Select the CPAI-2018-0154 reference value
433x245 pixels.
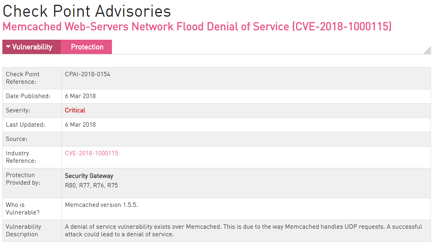88,74
